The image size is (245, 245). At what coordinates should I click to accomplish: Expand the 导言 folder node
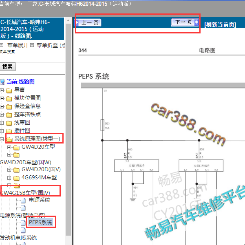[2, 90]
